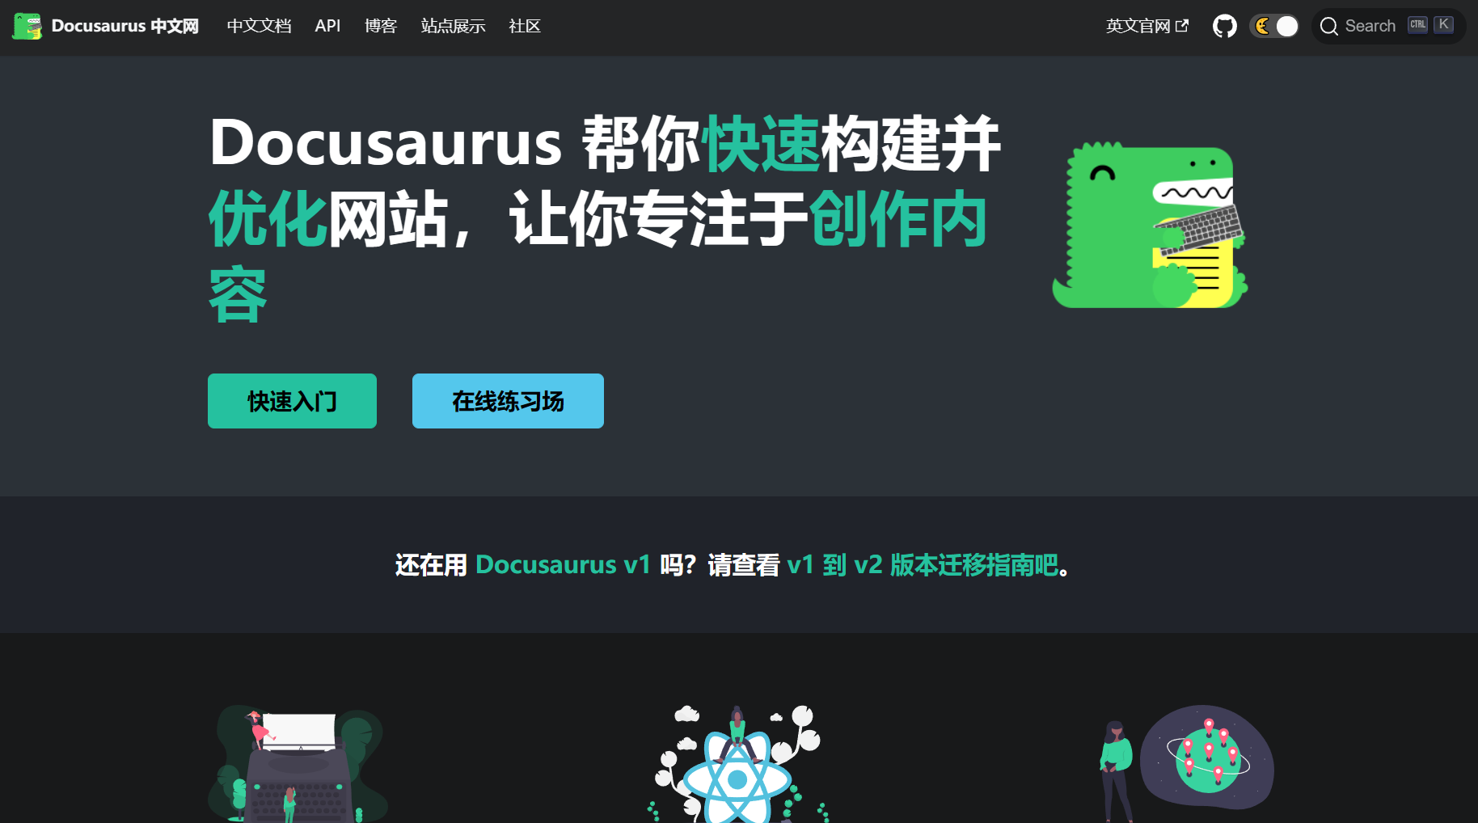Click the moon icon in the theme switch
Screen dimensions: 1478x823
[x=1263, y=25]
